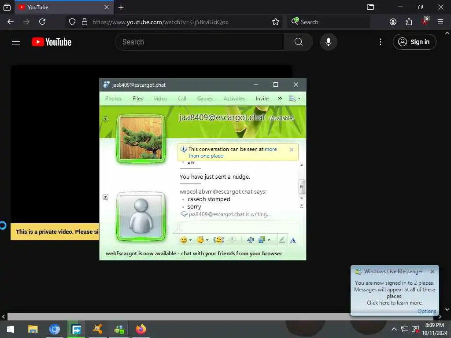Show more toolbar options double chevron
Viewport: 451px width, 338px height.
click(280, 99)
